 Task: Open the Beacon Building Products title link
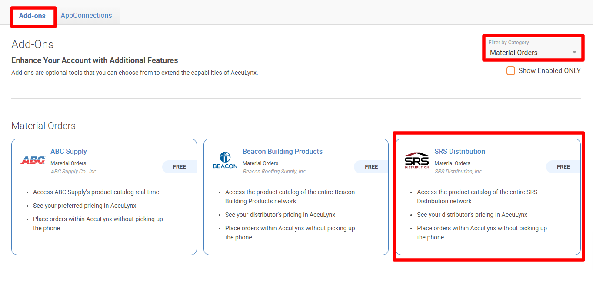283,151
